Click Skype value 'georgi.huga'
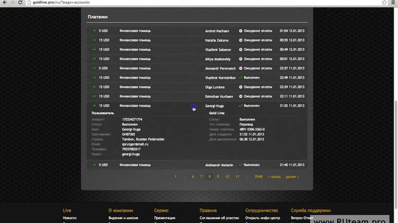This screenshot has width=398, height=223. (x=131, y=154)
